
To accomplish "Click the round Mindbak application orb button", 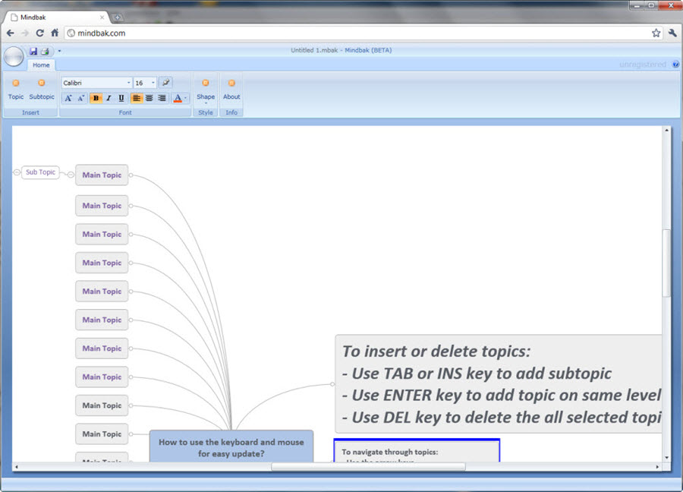I will click(x=14, y=57).
